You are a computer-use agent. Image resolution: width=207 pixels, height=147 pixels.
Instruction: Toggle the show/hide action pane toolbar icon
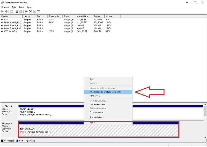(x=21, y=11)
